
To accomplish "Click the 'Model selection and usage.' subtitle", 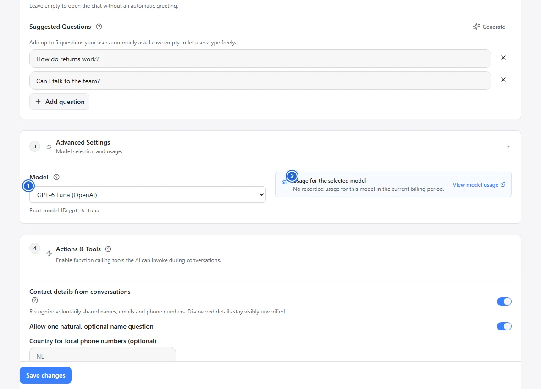I will [x=89, y=151].
